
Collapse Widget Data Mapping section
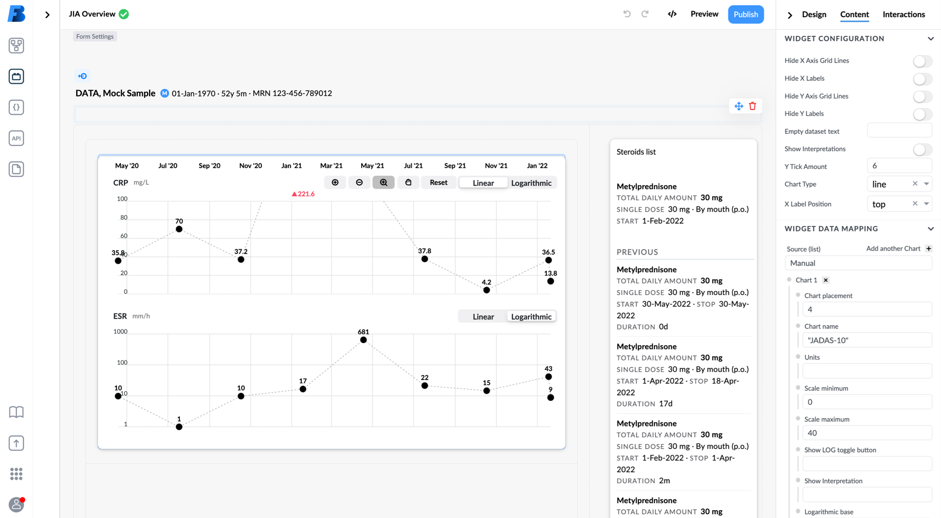coord(931,228)
